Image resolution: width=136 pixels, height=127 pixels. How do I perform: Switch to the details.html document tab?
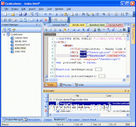(78, 25)
